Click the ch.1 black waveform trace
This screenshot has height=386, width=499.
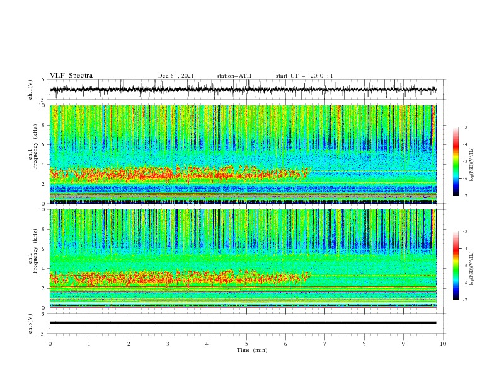click(x=243, y=90)
